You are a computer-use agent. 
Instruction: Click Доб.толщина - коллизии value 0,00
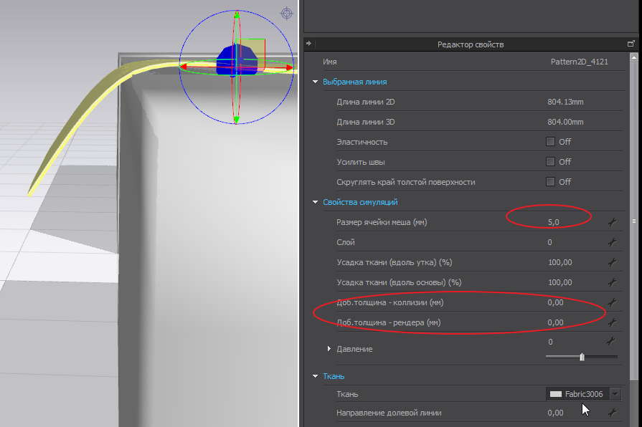[x=556, y=302]
